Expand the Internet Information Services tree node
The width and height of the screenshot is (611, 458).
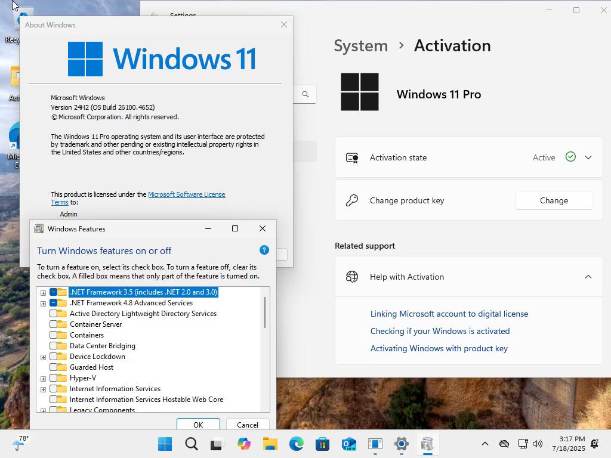(x=43, y=389)
